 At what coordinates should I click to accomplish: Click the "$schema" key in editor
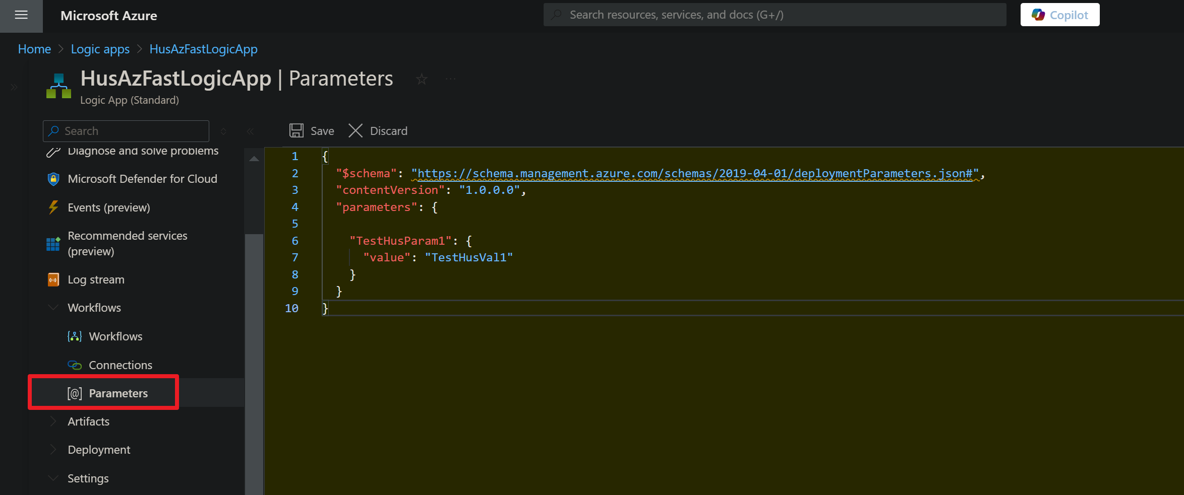click(367, 173)
